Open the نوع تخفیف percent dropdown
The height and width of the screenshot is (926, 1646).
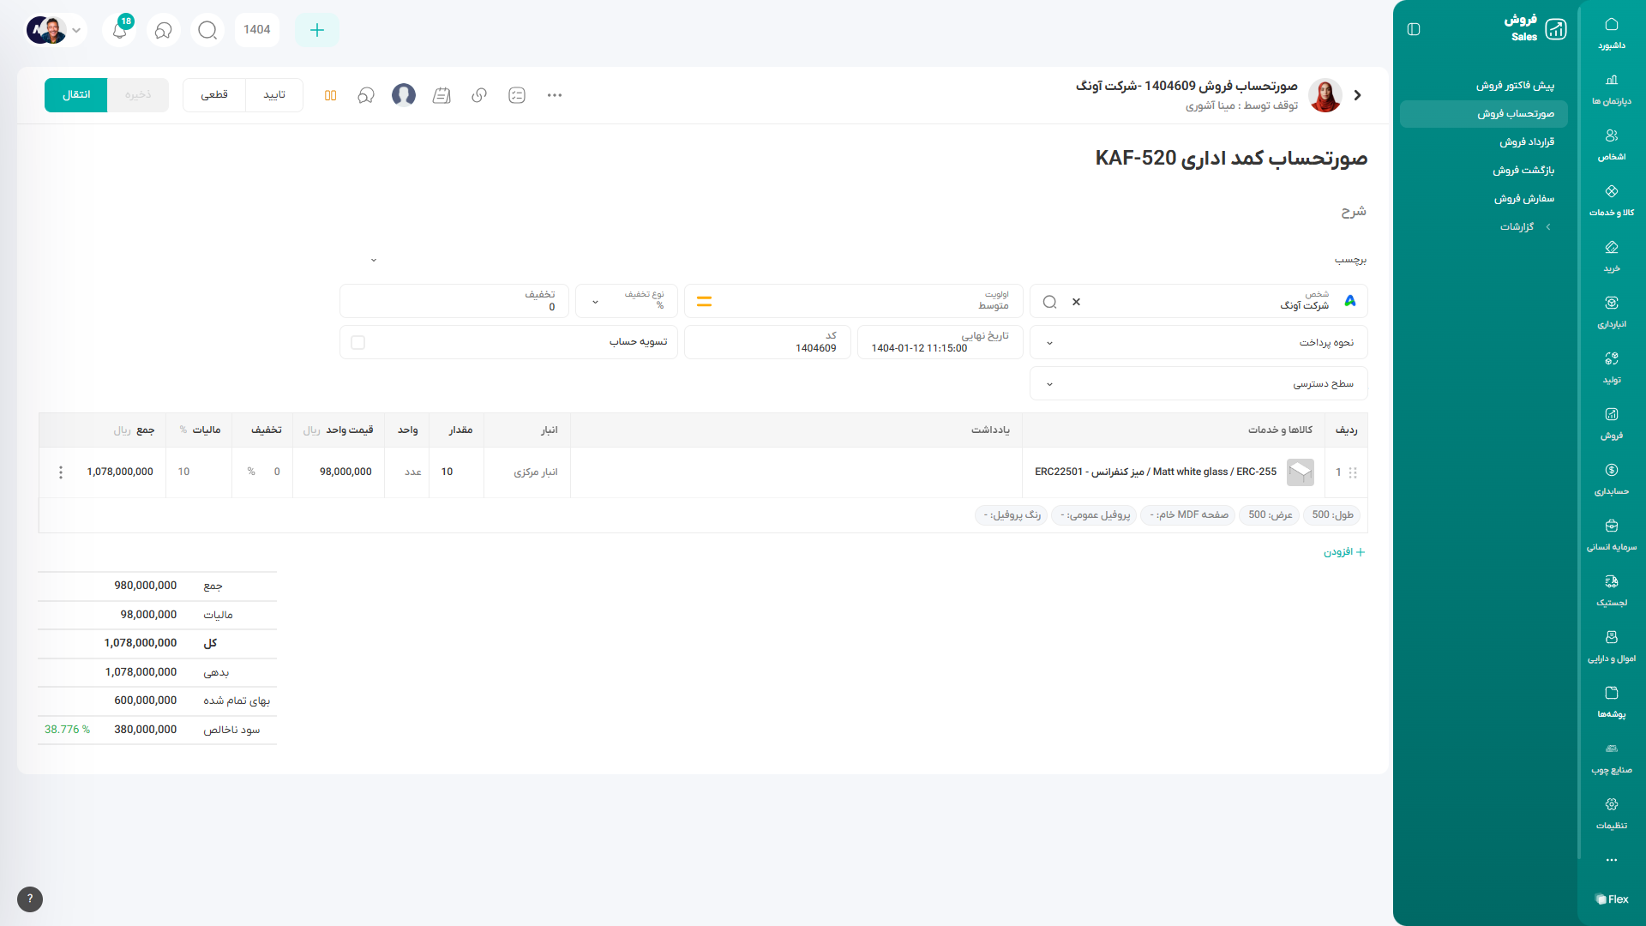point(596,302)
